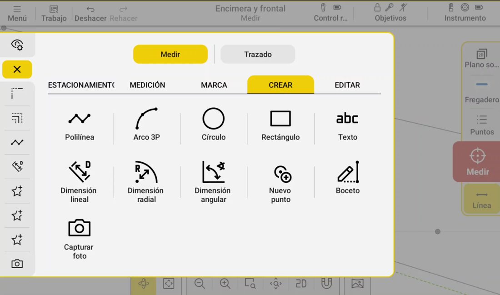Choose the Dimensión lineal tool in the panel
500x295 pixels.
(x=80, y=182)
